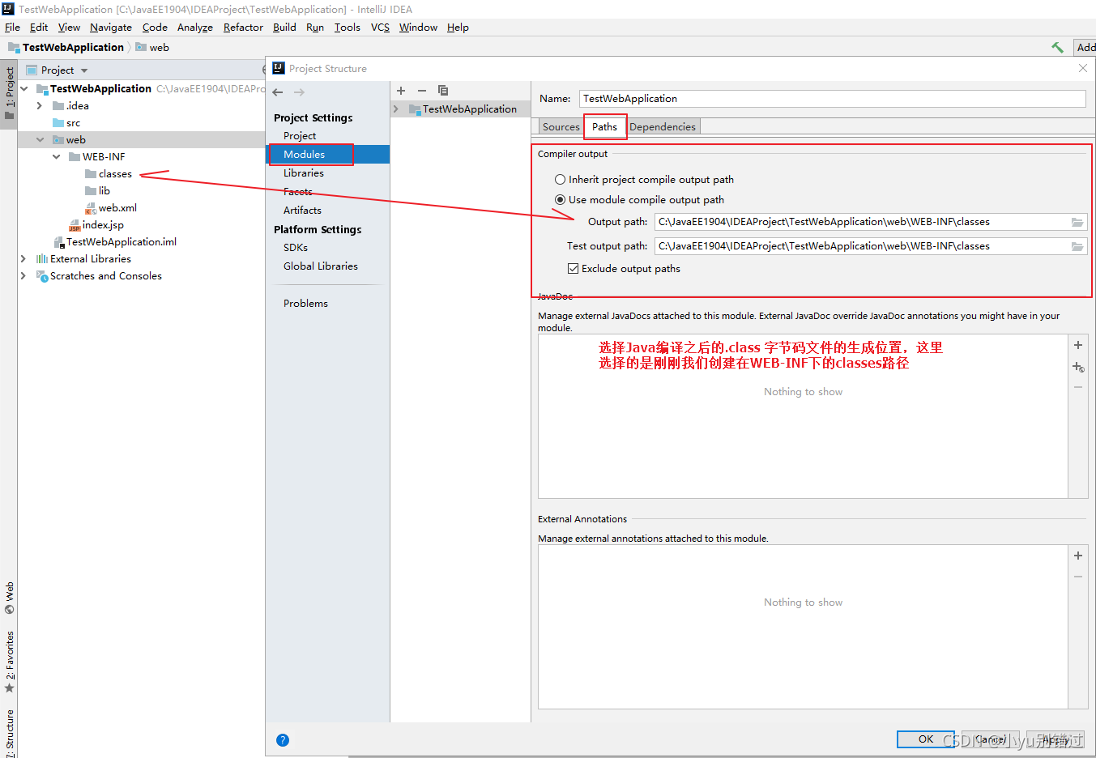This screenshot has height=758, width=1096.
Task: Click the module Name input field
Action: pyautogui.click(x=832, y=99)
